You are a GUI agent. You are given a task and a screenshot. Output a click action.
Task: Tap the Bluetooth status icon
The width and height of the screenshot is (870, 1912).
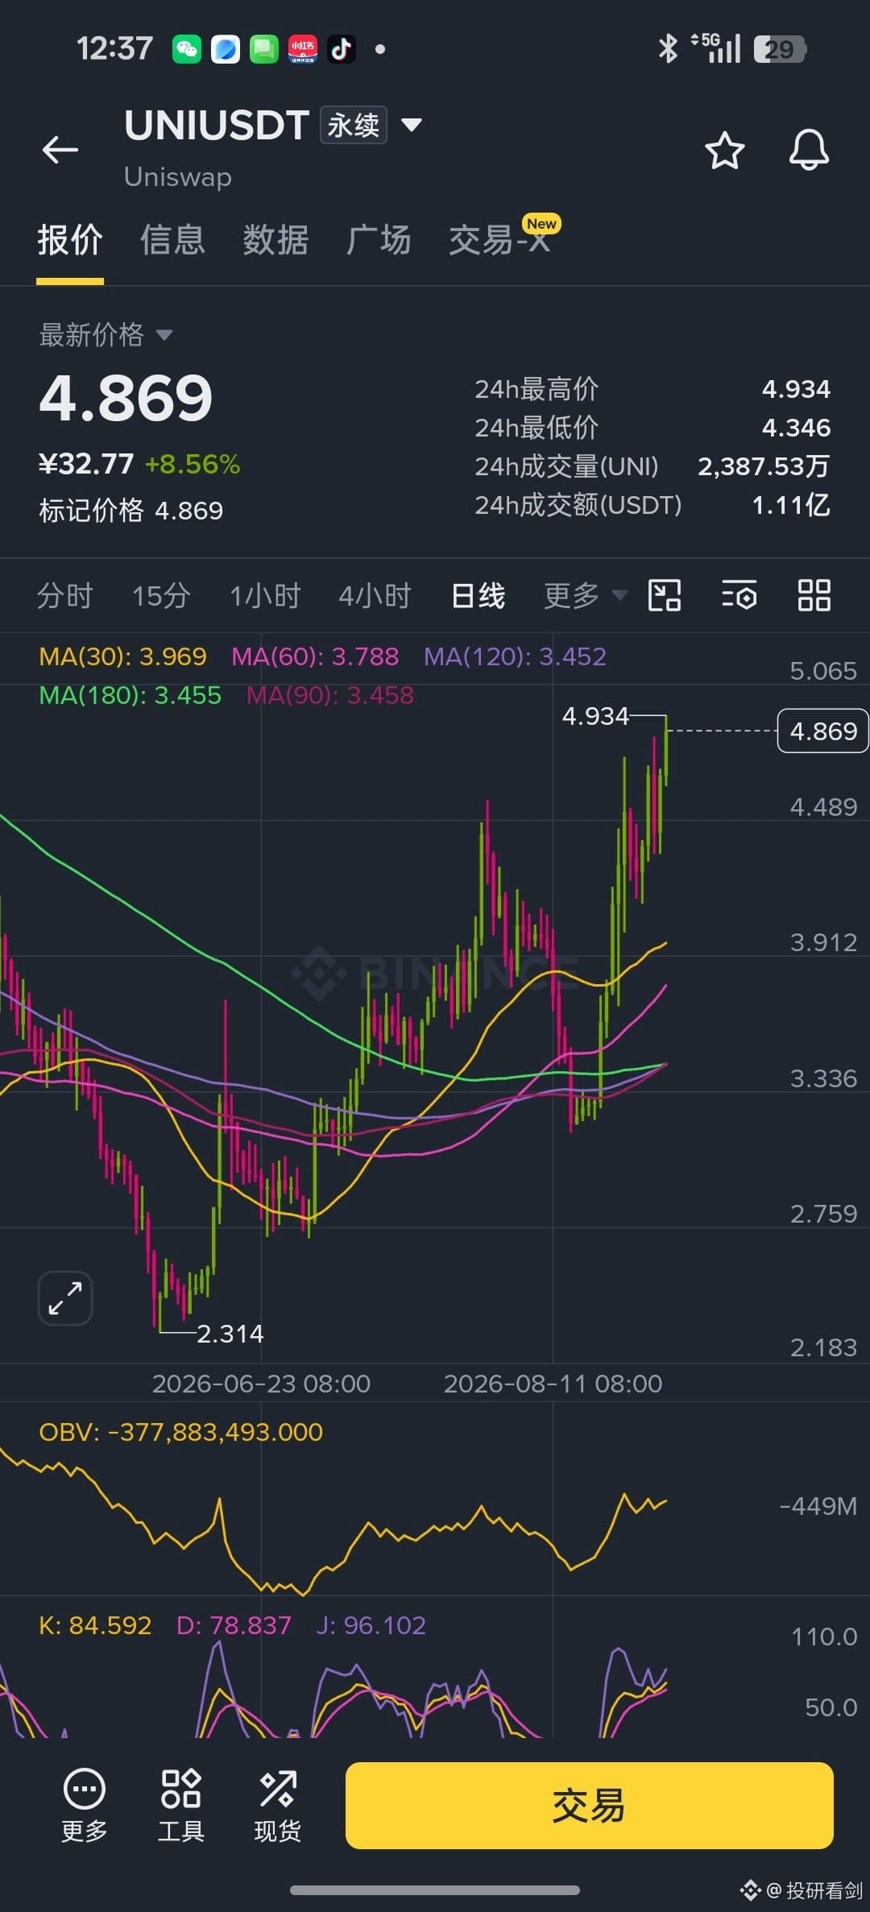(x=668, y=49)
